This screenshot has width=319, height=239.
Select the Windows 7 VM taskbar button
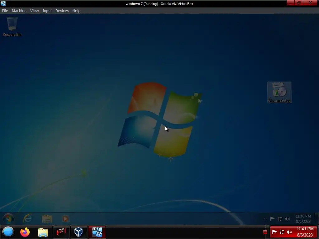pos(97,232)
